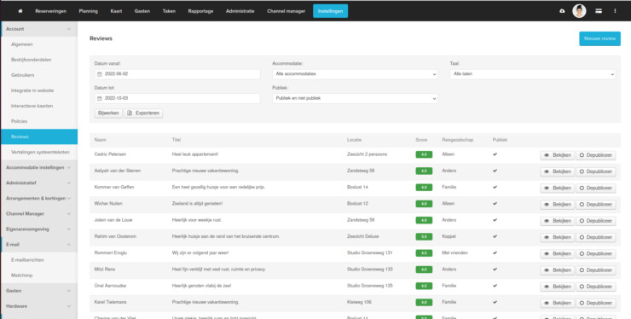Collapse the Account sidebar section
631x319 pixels.
click(39, 29)
